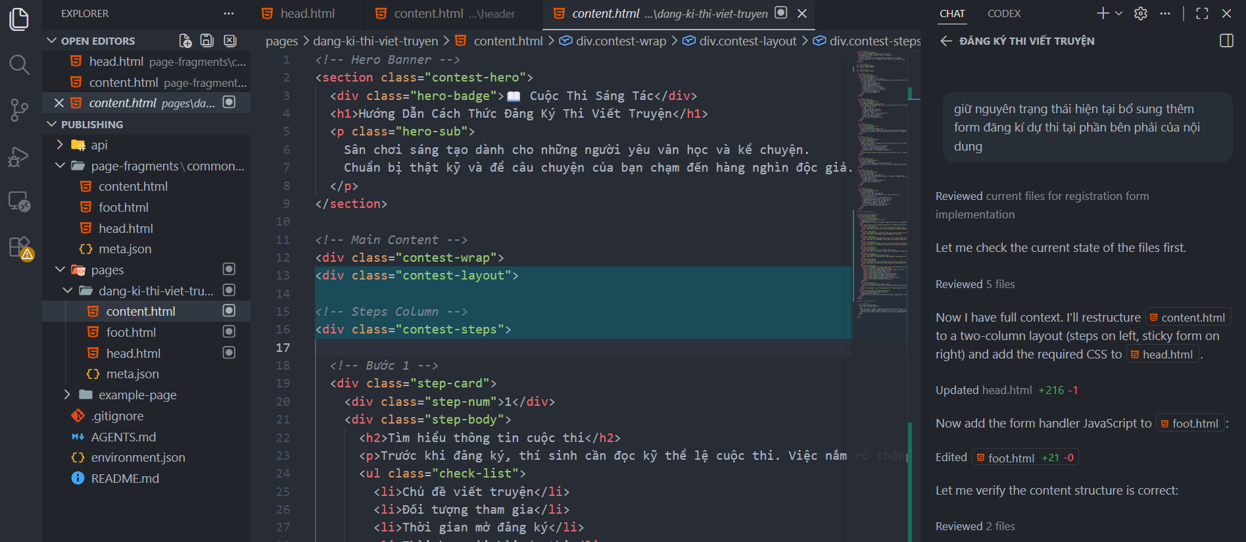Click modified indicator on pages folder
Image resolution: width=1246 pixels, height=542 pixels.
[229, 269]
